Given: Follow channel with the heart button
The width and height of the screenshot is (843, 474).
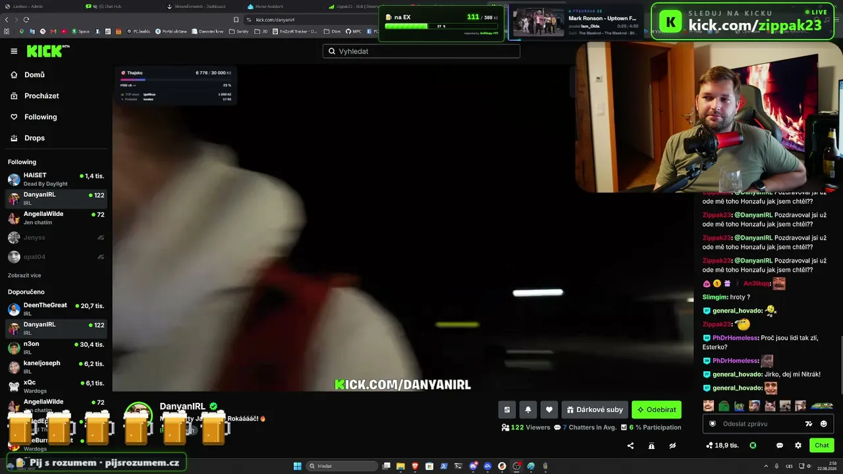Looking at the screenshot, I should coord(549,409).
